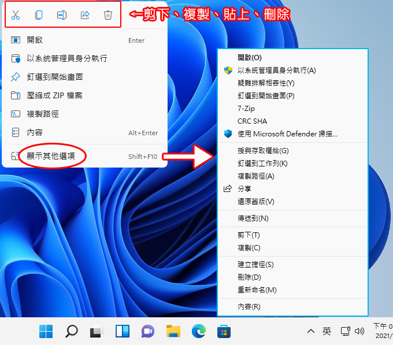This screenshot has height=345, width=393.
Task: Open the 7-Zip submenu
Action: (x=293, y=109)
